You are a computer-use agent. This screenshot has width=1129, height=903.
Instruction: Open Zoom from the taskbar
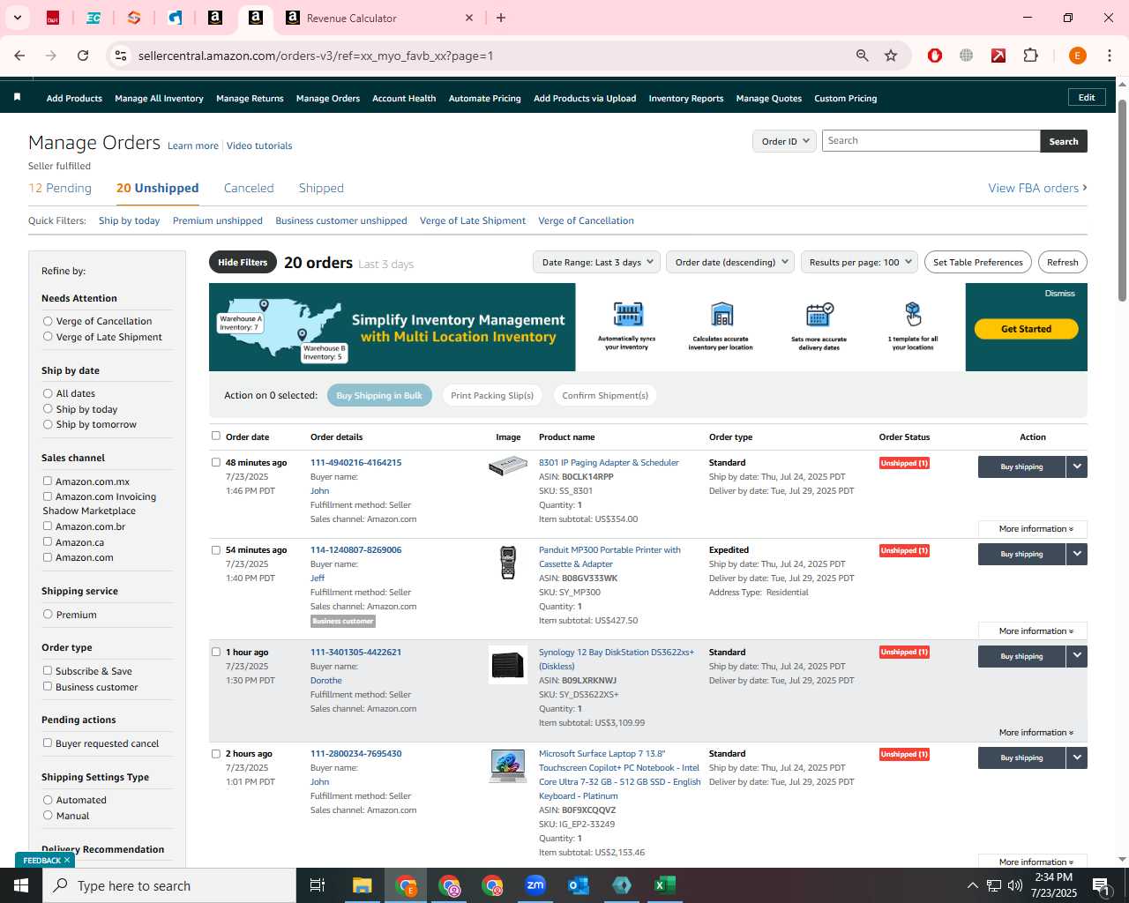[535, 885]
